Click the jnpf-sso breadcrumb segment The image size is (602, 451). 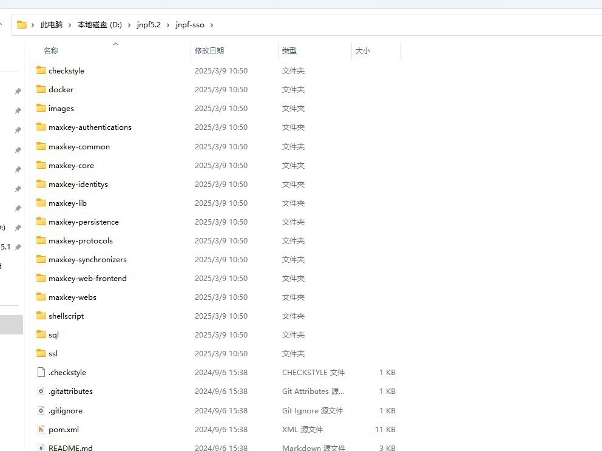point(190,25)
